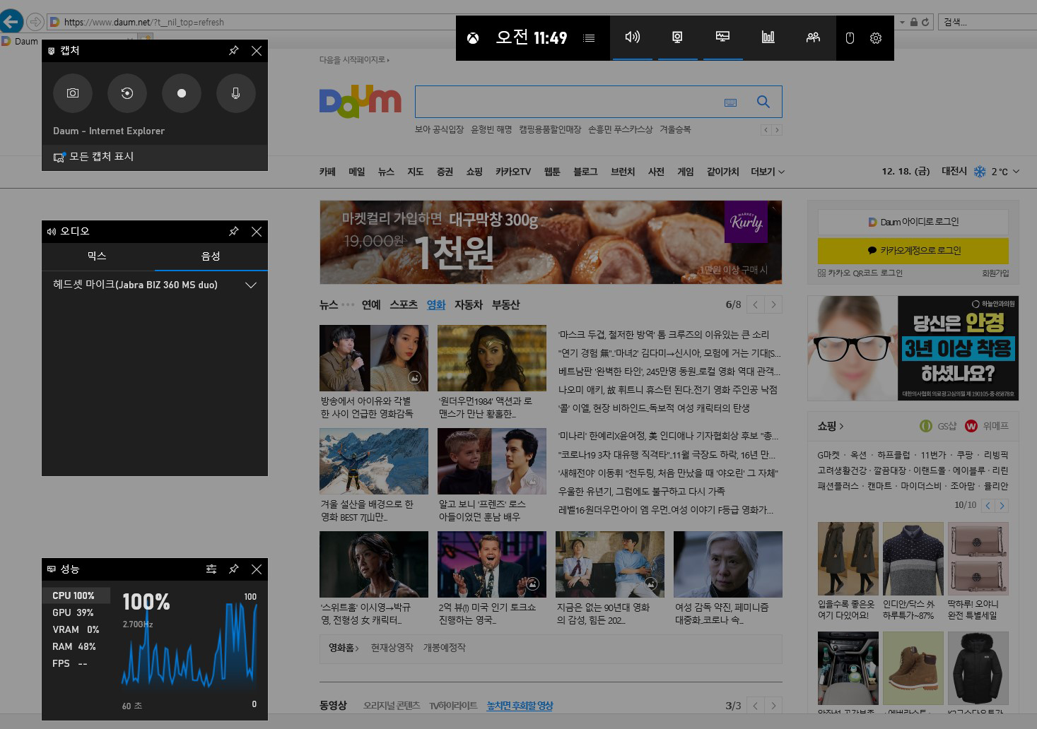Select FPS performance metric
The width and height of the screenshot is (1037, 729).
click(76, 663)
